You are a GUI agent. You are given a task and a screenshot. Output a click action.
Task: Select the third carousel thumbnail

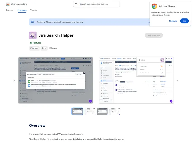(x=102, y=111)
